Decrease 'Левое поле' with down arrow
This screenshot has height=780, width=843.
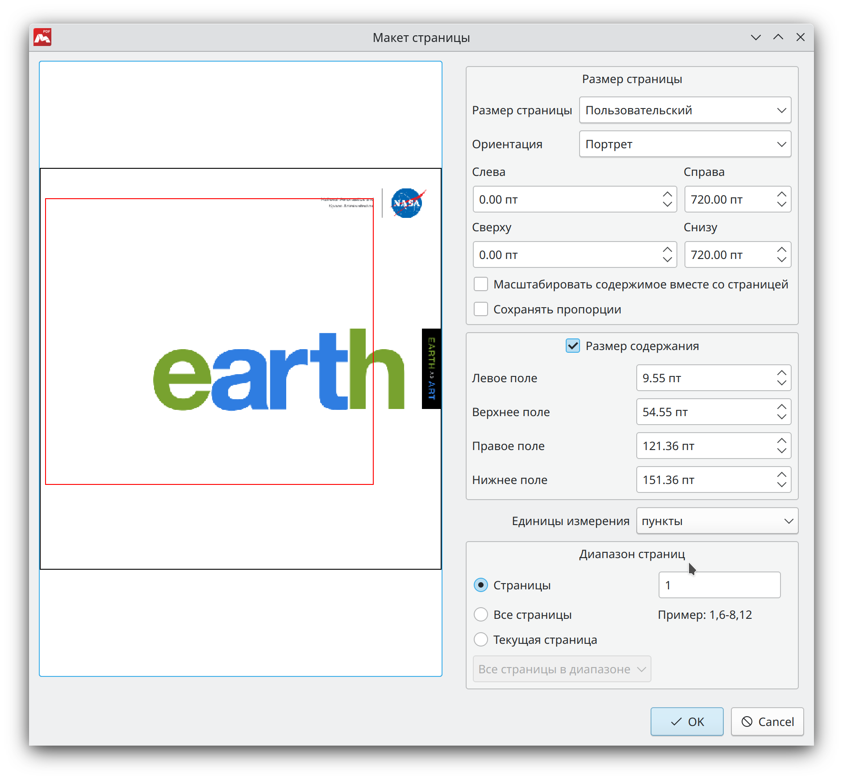pos(782,384)
